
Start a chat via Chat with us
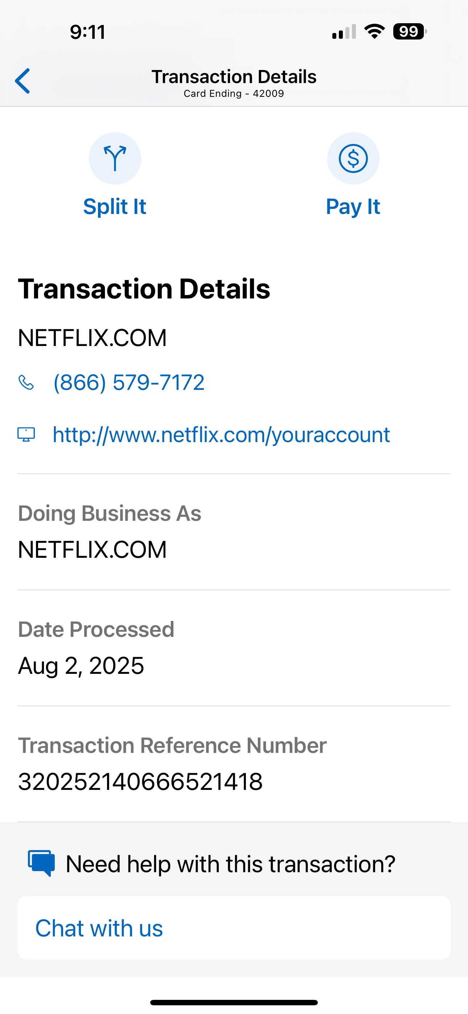tap(99, 928)
